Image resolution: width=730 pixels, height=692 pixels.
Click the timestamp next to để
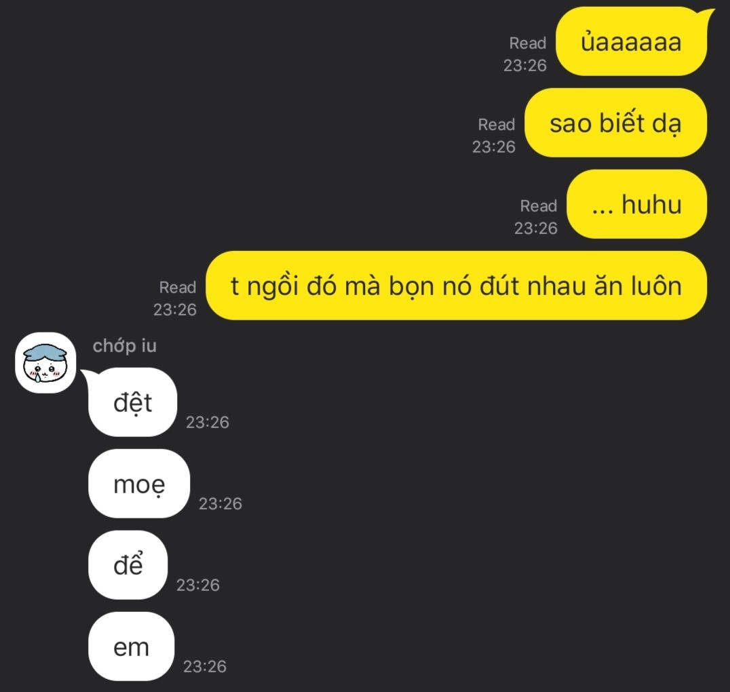(x=198, y=585)
